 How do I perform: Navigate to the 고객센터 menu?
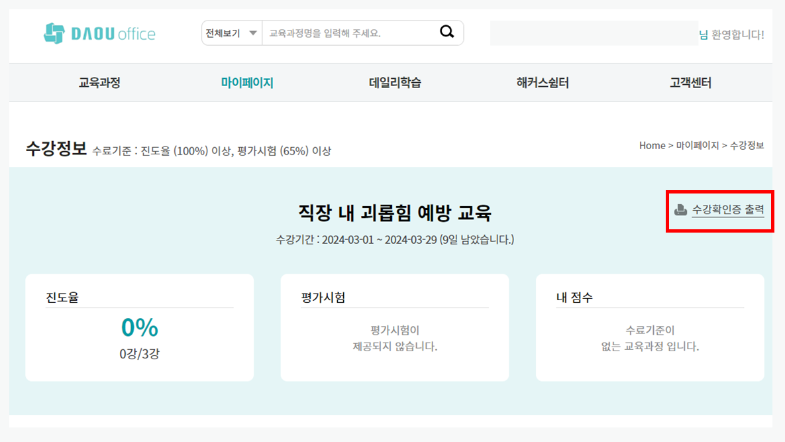click(x=690, y=83)
